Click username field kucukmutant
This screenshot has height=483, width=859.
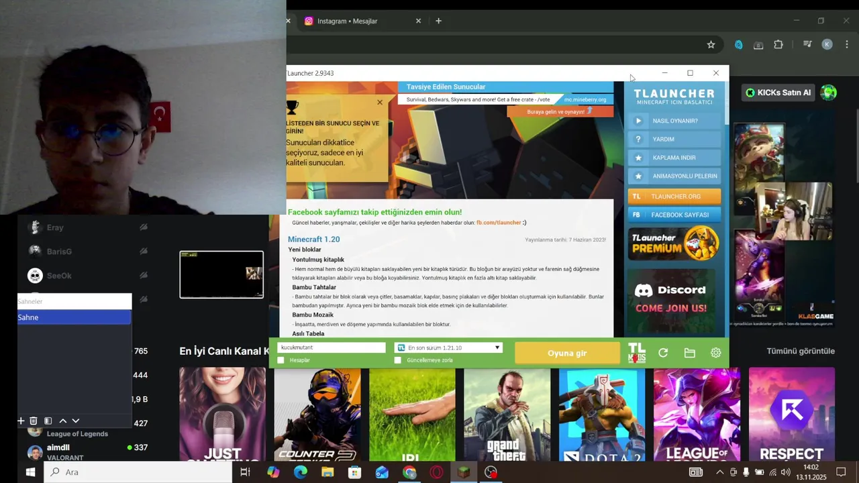[332, 347]
